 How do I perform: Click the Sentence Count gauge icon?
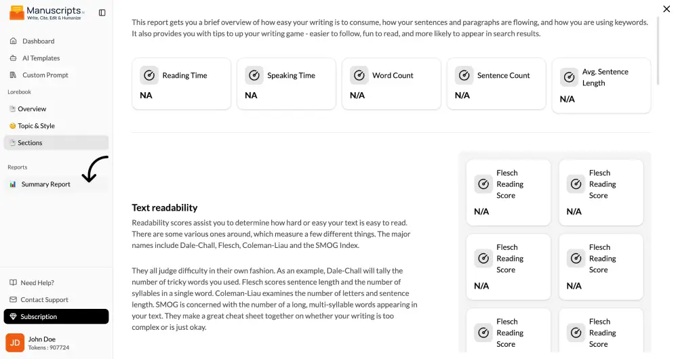pos(464,75)
